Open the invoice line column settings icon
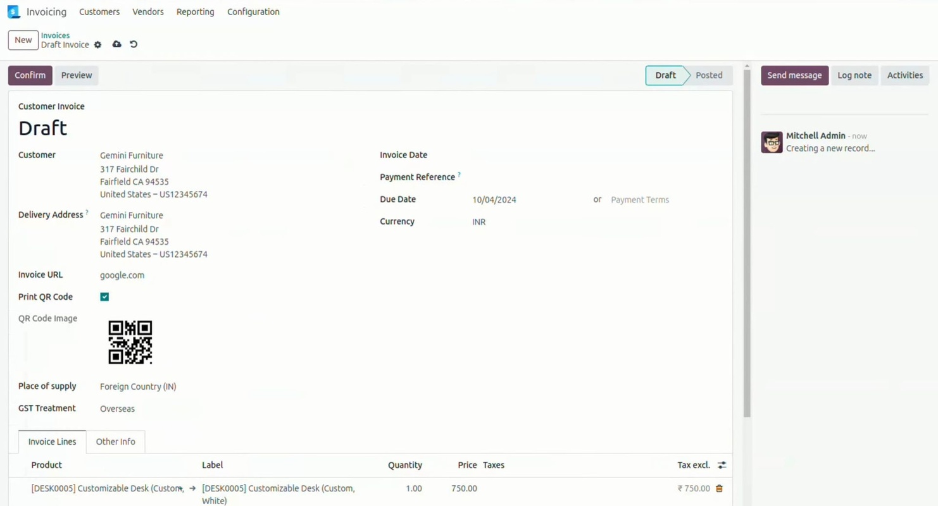The width and height of the screenshot is (938, 506). tap(722, 465)
